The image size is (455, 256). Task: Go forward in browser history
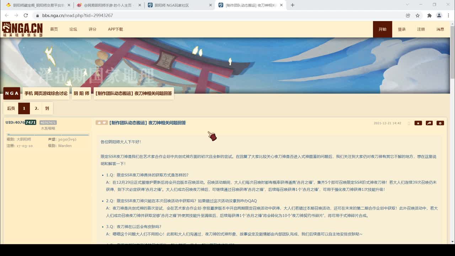click(16, 16)
